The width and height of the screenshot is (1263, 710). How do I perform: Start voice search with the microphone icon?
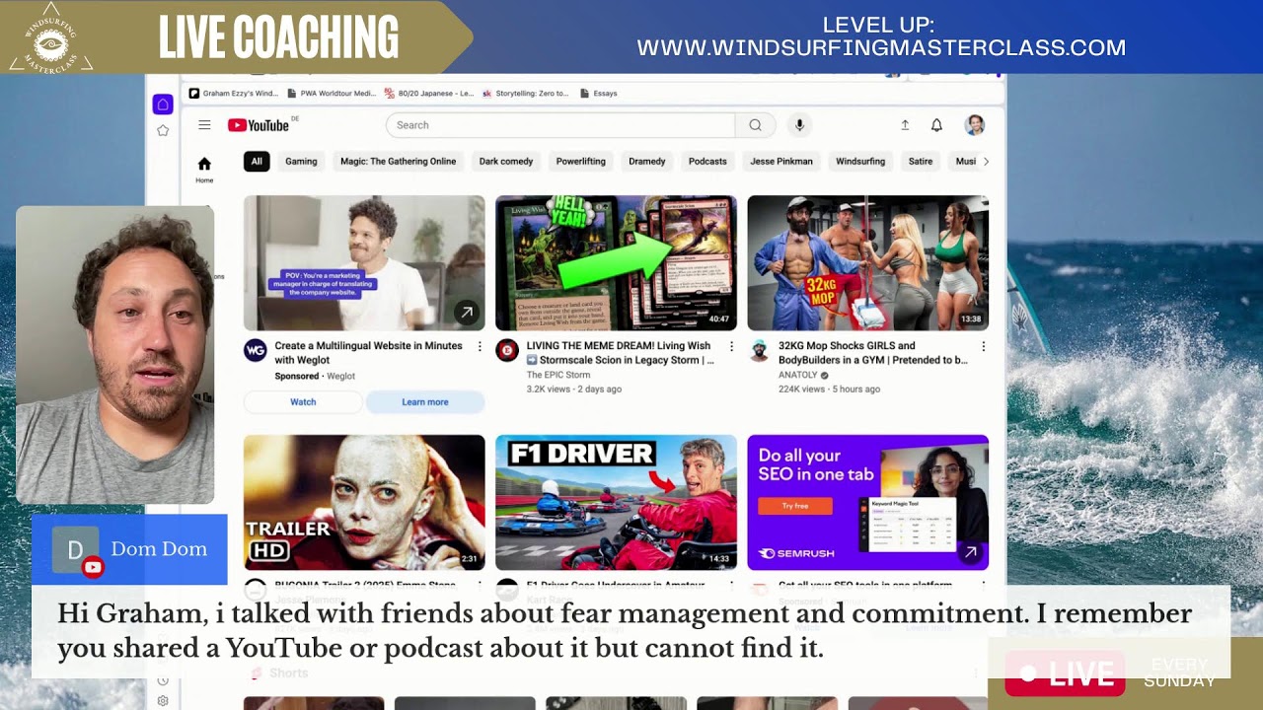tap(799, 125)
